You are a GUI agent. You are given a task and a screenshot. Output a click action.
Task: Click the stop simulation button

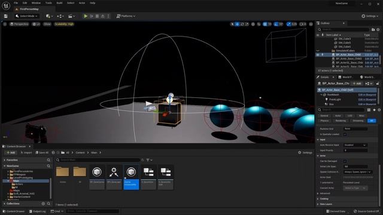pyautogui.click(x=97, y=16)
